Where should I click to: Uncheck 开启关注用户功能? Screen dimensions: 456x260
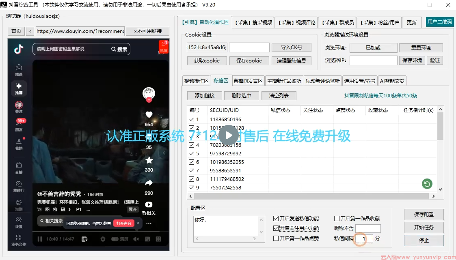pyautogui.click(x=276, y=228)
